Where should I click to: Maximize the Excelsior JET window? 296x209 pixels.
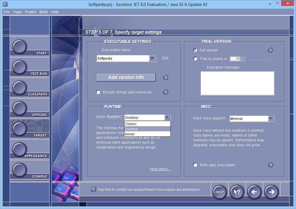click(277, 3)
